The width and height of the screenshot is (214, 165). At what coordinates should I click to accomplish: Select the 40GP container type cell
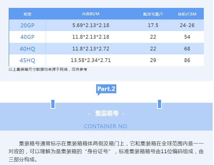click(x=28, y=37)
